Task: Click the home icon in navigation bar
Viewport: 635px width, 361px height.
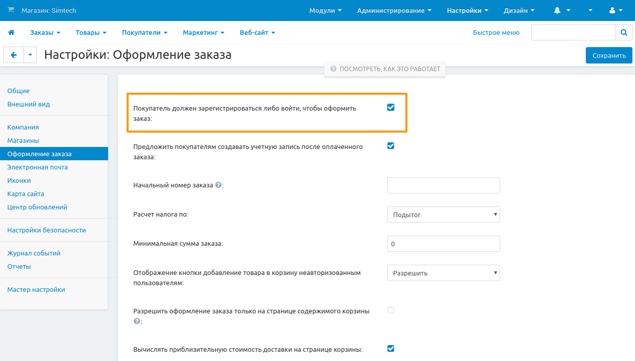Action: pyautogui.click(x=11, y=32)
